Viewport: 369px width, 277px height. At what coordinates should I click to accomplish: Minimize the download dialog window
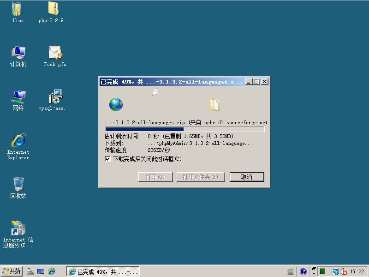248,82
